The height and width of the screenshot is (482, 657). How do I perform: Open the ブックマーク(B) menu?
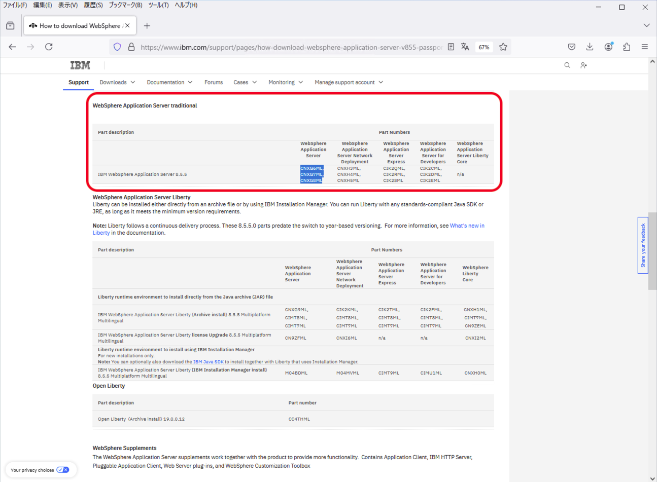click(125, 5)
